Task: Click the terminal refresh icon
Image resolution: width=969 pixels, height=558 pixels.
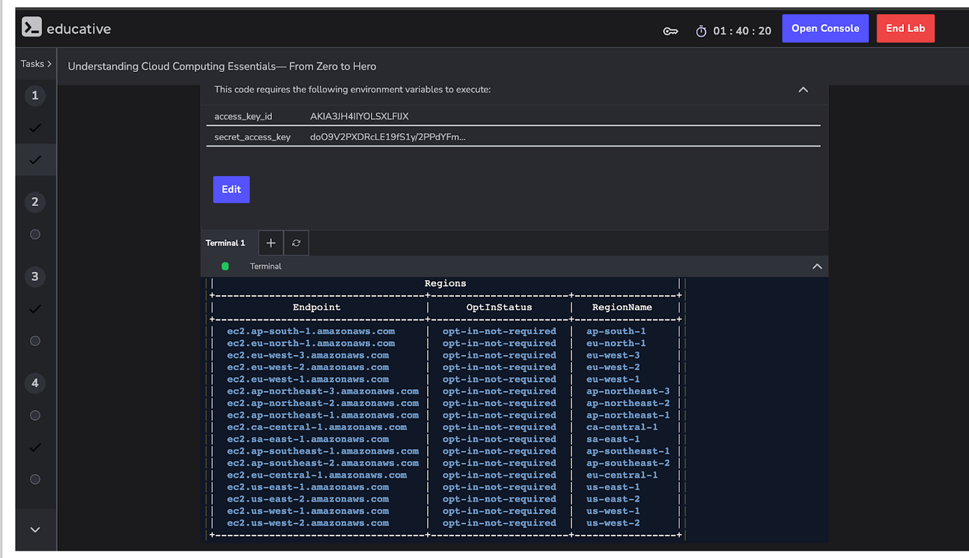Action: (296, 243)
